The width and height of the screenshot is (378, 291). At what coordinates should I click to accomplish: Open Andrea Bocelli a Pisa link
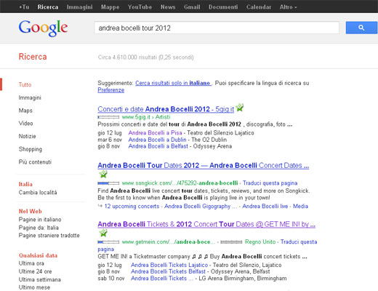pyautogui.click(x=155, y=133)
